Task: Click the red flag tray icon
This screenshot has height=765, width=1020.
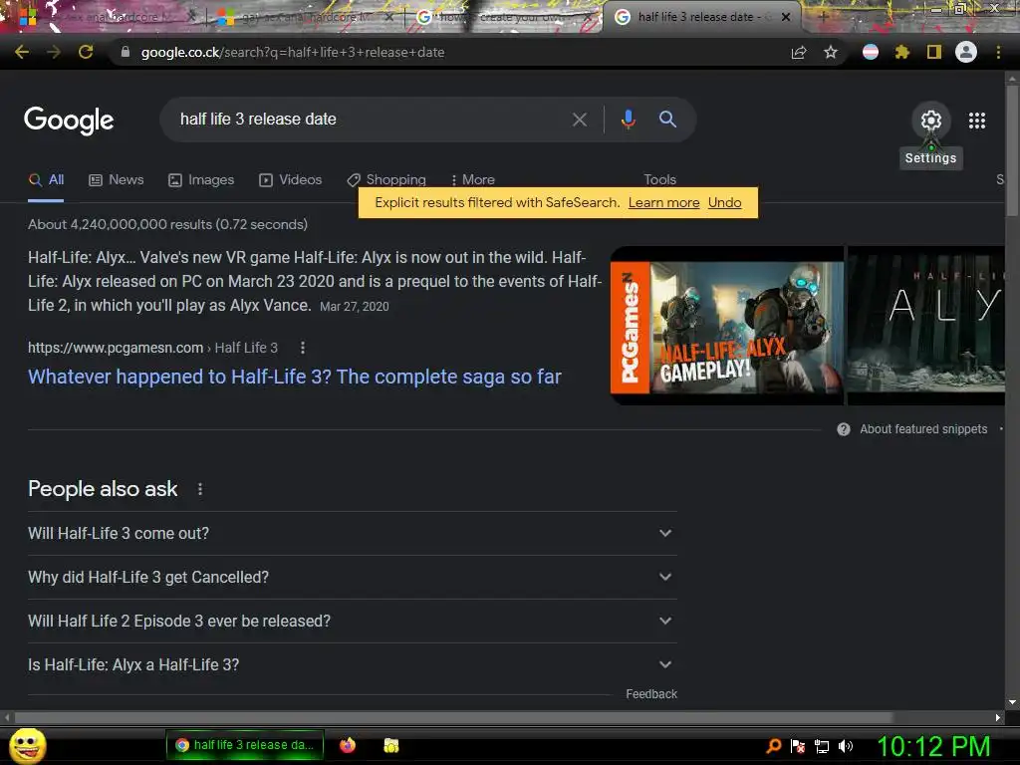Action: [798, 746]
